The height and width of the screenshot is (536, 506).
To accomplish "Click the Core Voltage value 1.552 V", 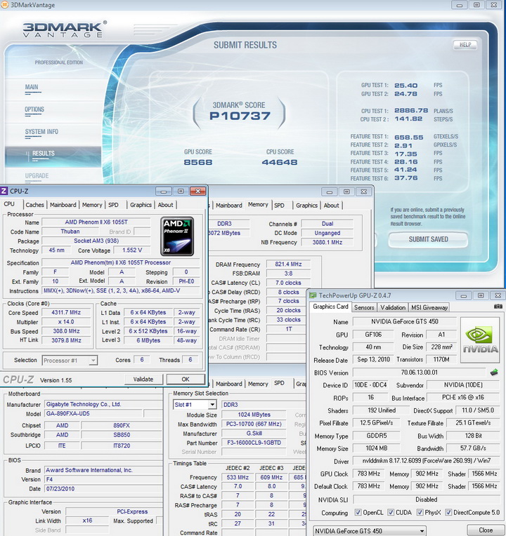I will [x=132, y=250].
